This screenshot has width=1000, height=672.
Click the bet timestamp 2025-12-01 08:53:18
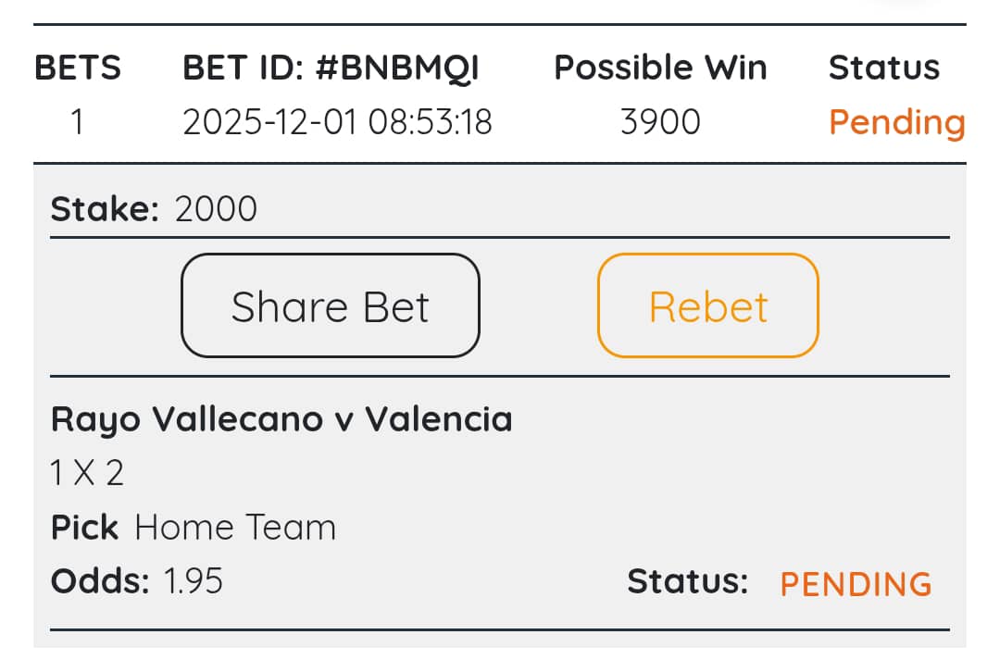click(337, 122)
